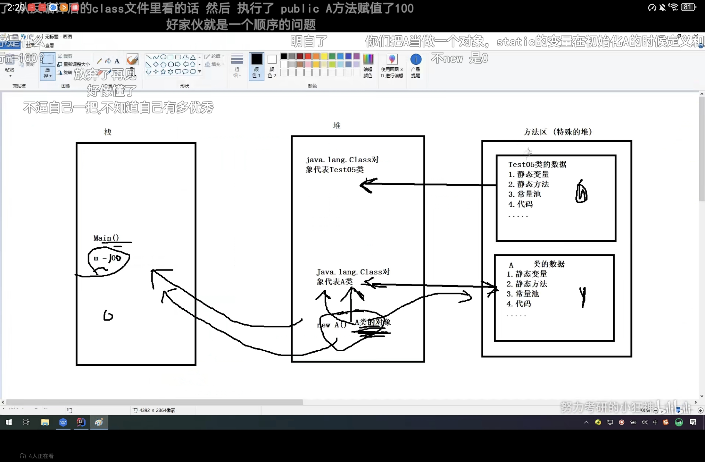Viewport: 705px width, 462px height.
Task: Choose the oval shape in gallery
Action: [163, 57]
